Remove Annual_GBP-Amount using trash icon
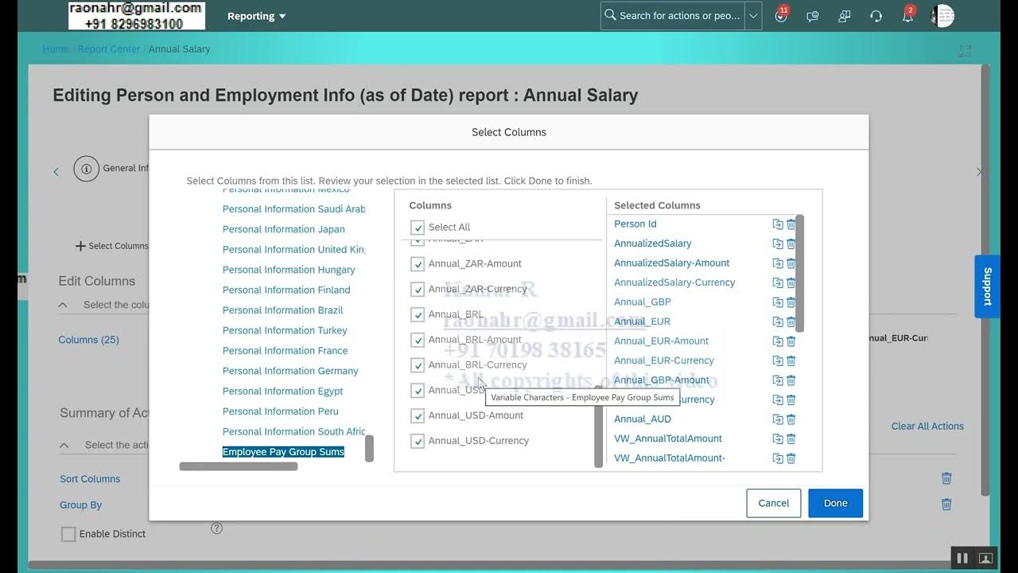Viewport: 1018px width, 573px height. [791, 380]
